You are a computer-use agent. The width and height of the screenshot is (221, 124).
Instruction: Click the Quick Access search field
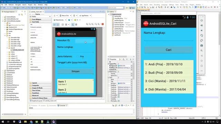[116, 8]
